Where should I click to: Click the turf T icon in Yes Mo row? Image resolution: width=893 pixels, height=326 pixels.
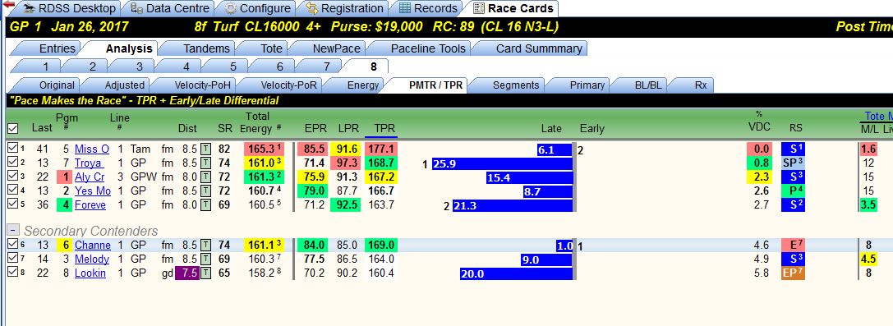(206, 191)
